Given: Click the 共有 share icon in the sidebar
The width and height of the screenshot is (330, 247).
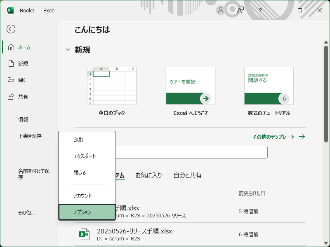Looking at the screenshot, I should [x=11, y=96].
